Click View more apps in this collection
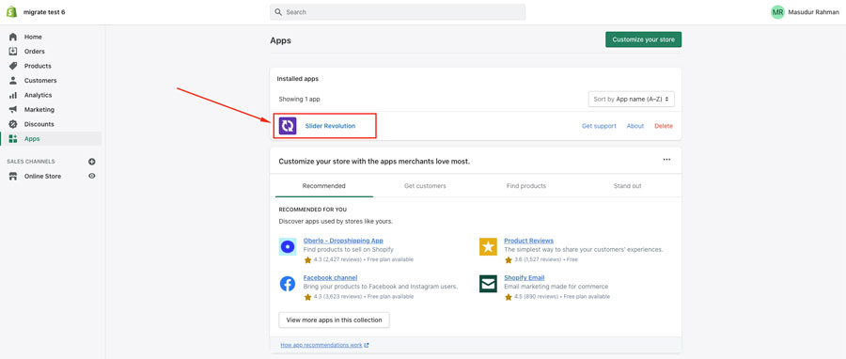 pyautogui.click(x=334, y=320)
